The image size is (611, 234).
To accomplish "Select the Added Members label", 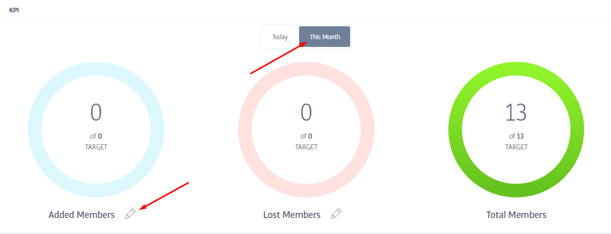I will coord(82,214).
